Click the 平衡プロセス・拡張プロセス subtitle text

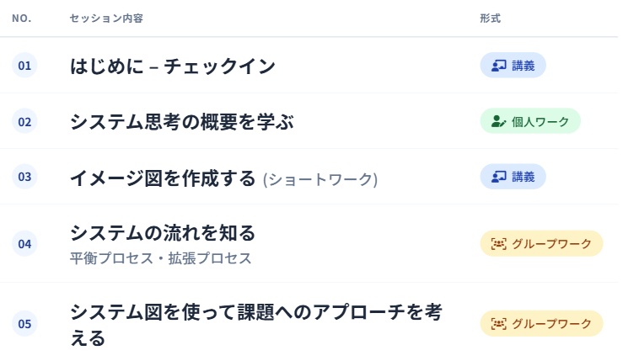pos(160,258)
